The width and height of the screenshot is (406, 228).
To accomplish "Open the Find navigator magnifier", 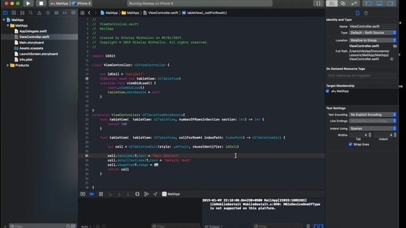I will point(31,13).
